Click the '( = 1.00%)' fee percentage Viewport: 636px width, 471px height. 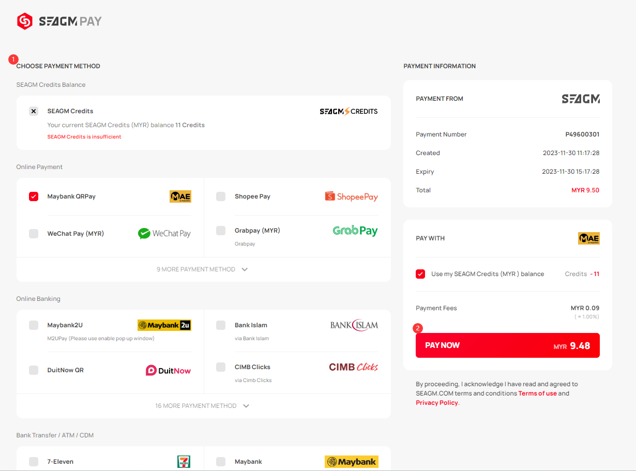click(x=587, y=316)
